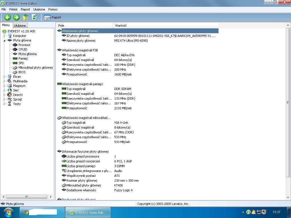
Task: Click the DEC Alpha EV6 value
Action: (124, 55)
